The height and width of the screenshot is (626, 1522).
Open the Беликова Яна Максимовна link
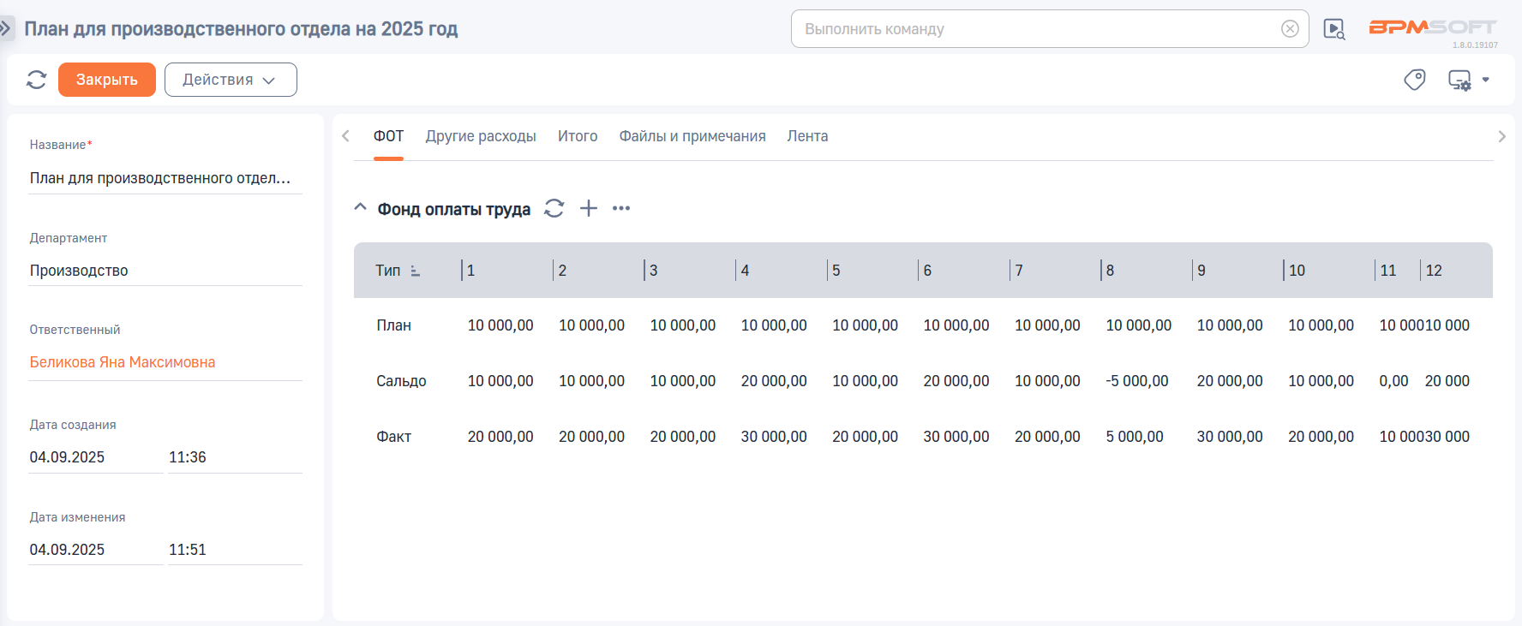(123, 362)
